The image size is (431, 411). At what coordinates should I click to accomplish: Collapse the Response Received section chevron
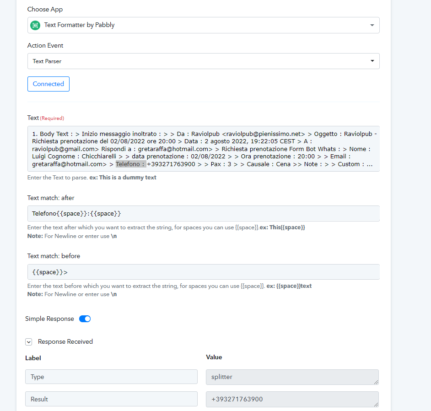pyautogui.click(x=28, y=342)
